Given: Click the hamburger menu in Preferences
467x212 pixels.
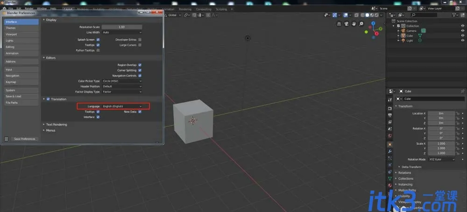Looking at the screenshot, I should 6,139.
